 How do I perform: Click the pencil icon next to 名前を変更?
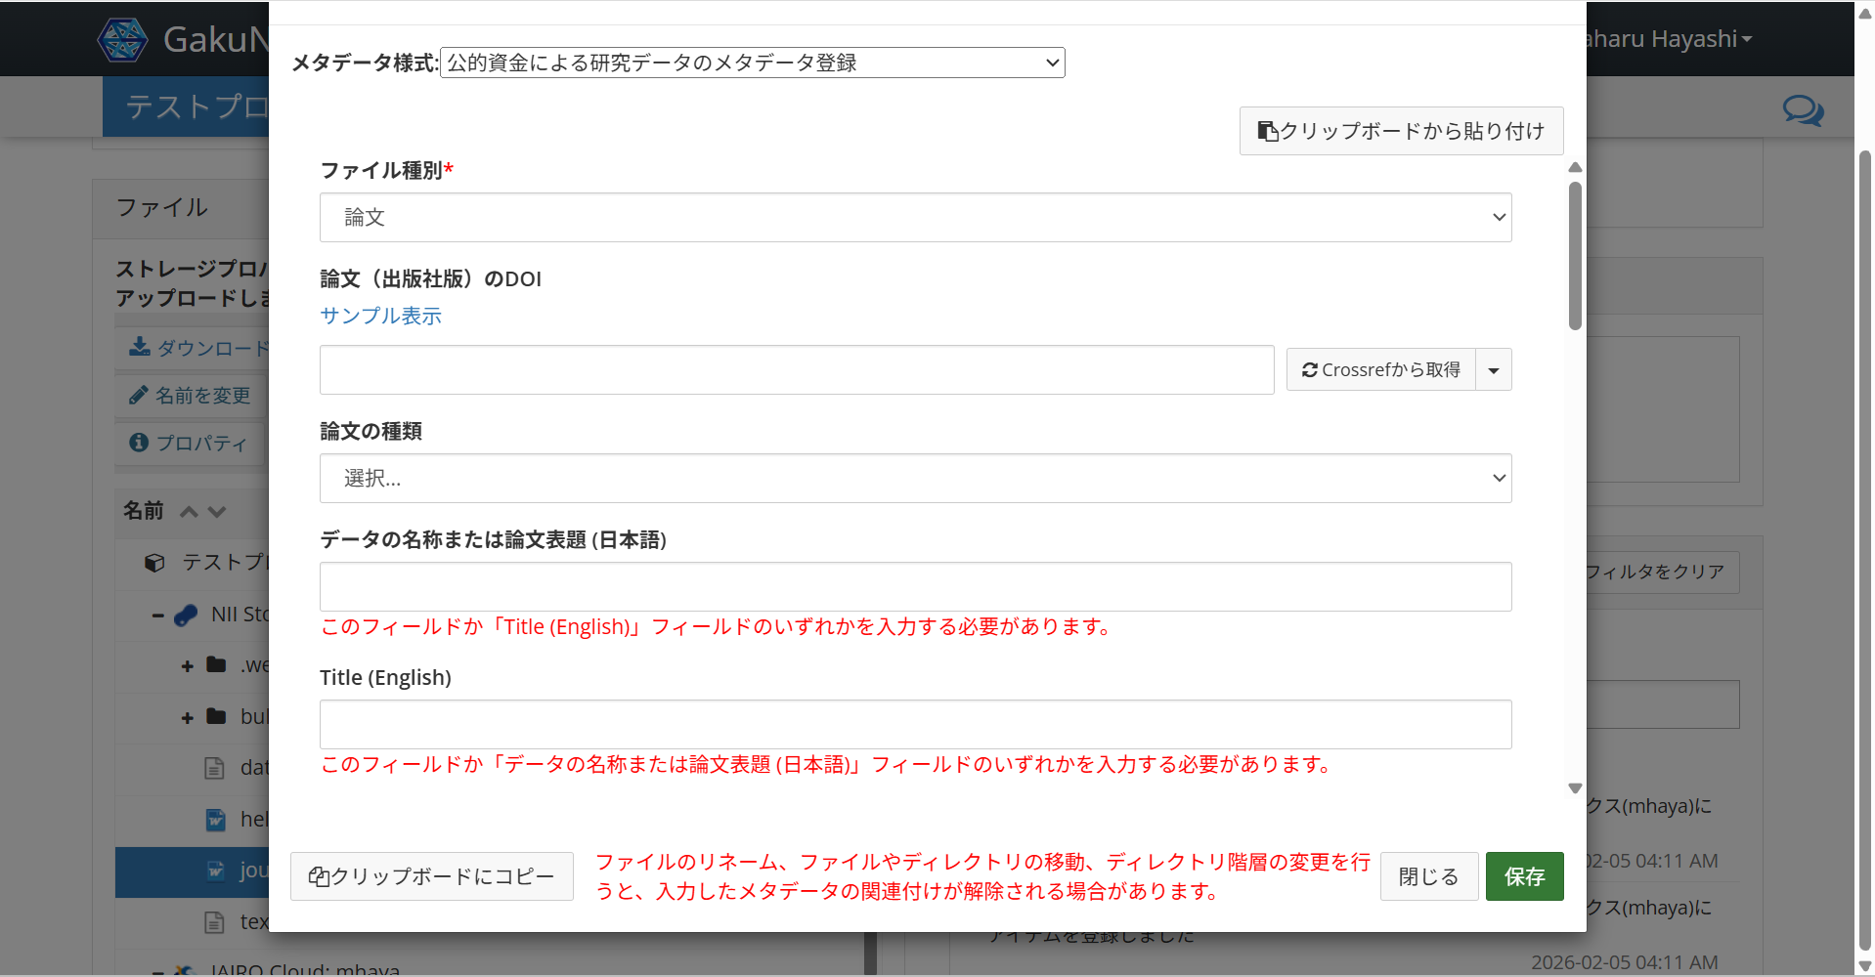pos(138,395)
